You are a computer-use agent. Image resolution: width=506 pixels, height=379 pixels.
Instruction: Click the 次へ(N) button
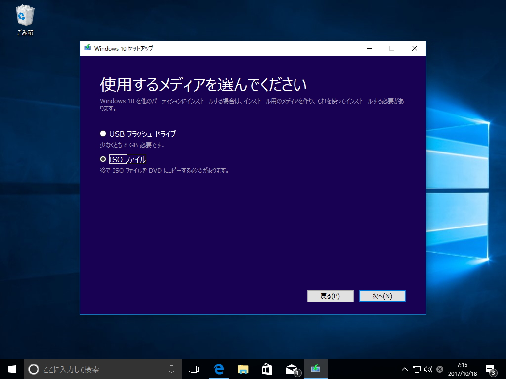(382, 296)
